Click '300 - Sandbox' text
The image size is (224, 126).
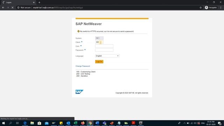[82, 76]
